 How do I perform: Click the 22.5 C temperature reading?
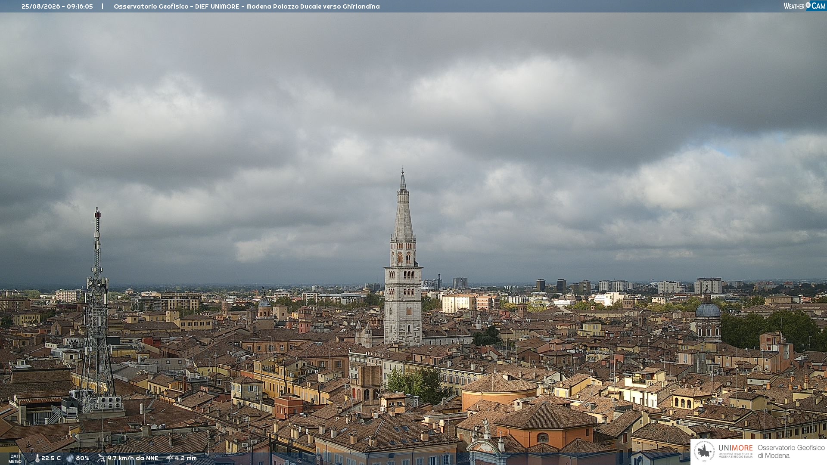(x=51, y=459)
